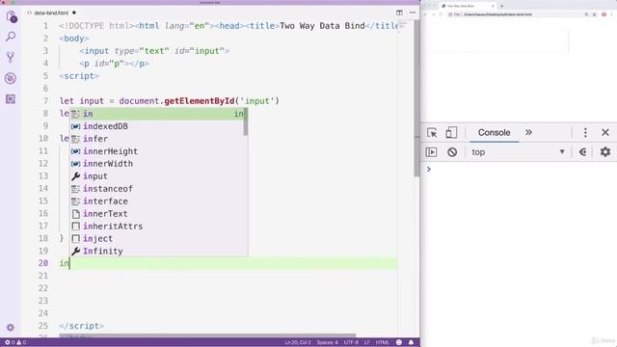The width and height of the screenshot is (617, 347).
Task: Show the console sidebar
Action: pos(431,152)
